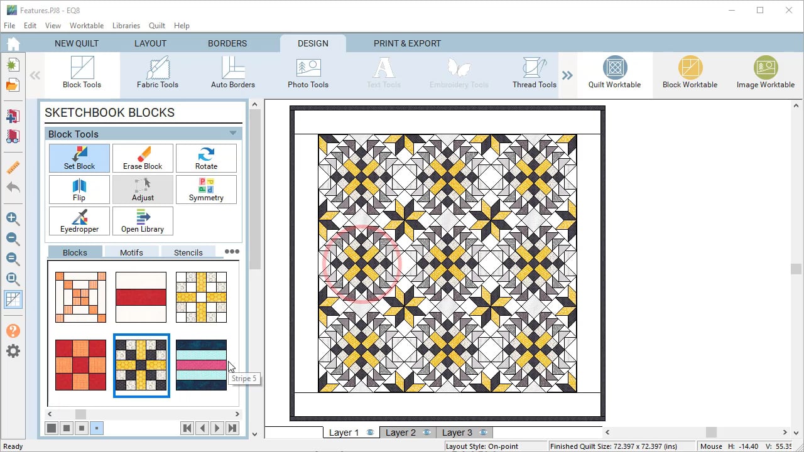The height and width of the screenshot is (452, 804).
Task: Open Fabric Tools in the ribbon
Action: tap(158, 72)
